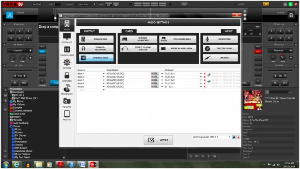Open American Audio VMS 4.1 profile dropdown
The image size is (300, 169).
[x=229, y=137]
